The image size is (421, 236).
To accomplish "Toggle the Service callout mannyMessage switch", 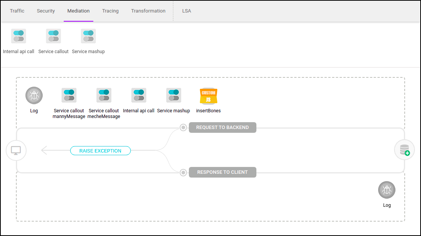I will (69, 95).
